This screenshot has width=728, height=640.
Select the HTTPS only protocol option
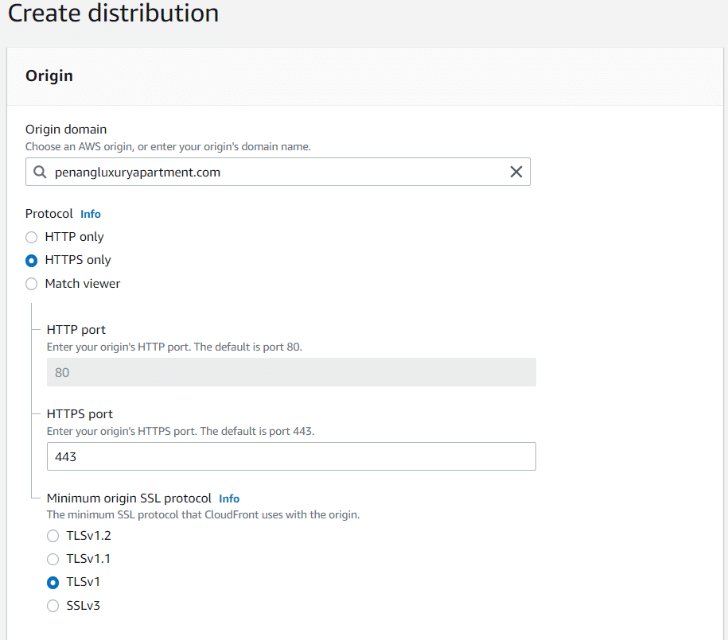click(x=32, y=260)
